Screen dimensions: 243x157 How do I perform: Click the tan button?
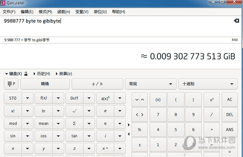point(75,136)
